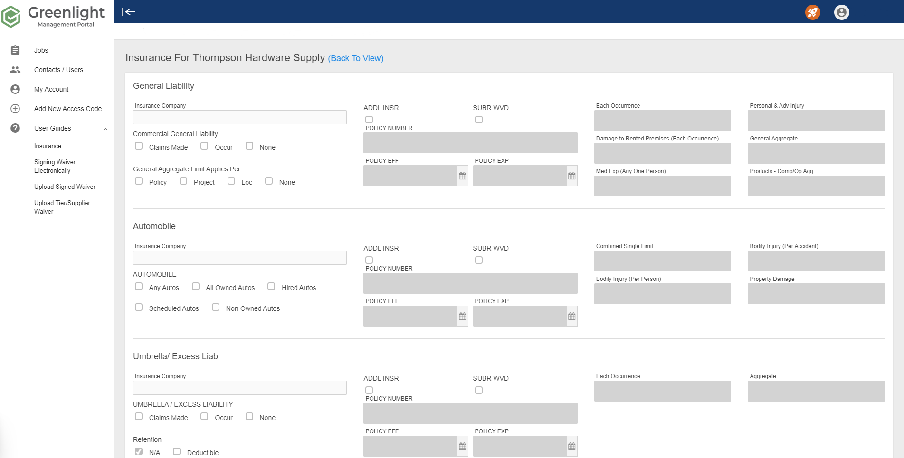This screenshot has height=458, width=904.
Task: Check the Loc aggregate limit box
Action: [231, 181]
